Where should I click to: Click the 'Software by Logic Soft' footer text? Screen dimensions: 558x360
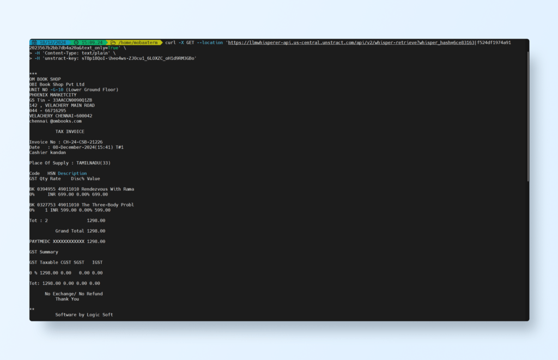(x=84, y=315)
